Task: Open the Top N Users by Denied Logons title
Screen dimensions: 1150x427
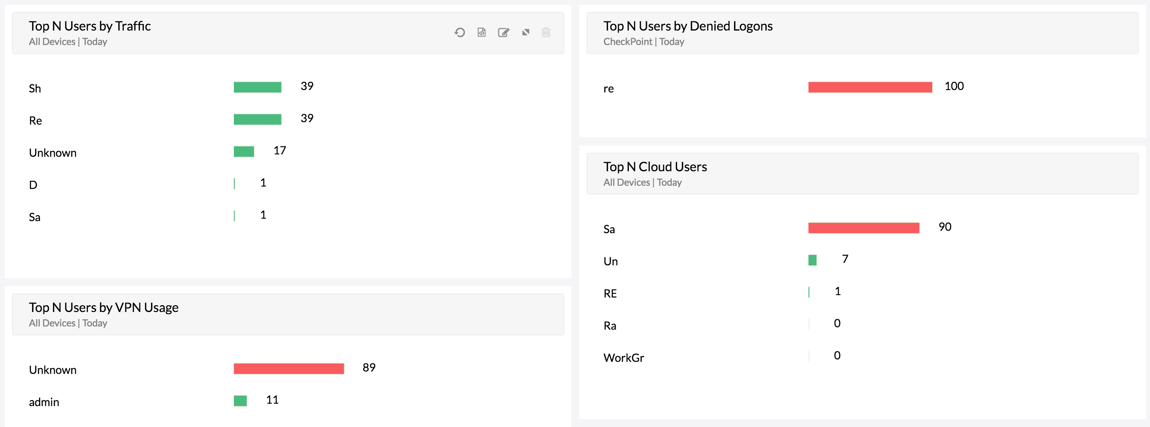Action: [688, 26]
